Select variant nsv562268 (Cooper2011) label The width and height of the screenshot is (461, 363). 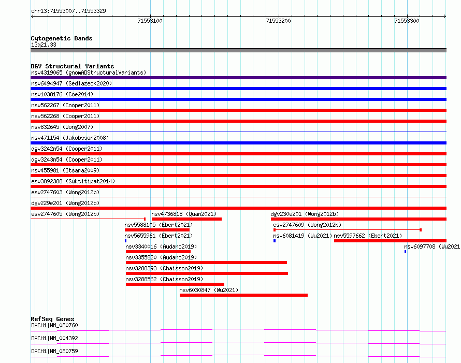65,116
